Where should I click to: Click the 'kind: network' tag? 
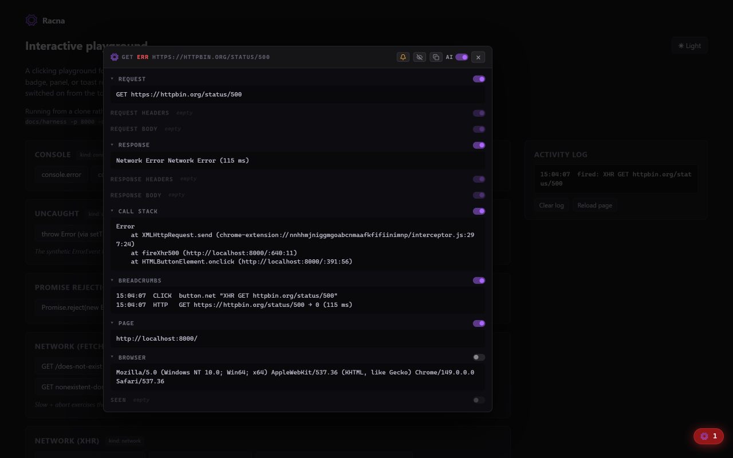click(124, 441)
